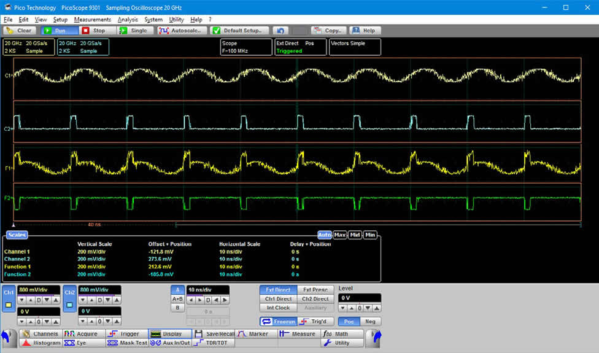Open the Display settings panel

coord(170,333)
